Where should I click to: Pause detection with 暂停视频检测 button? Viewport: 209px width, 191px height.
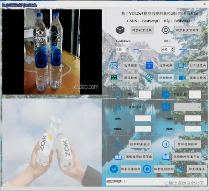pos(187,144)
